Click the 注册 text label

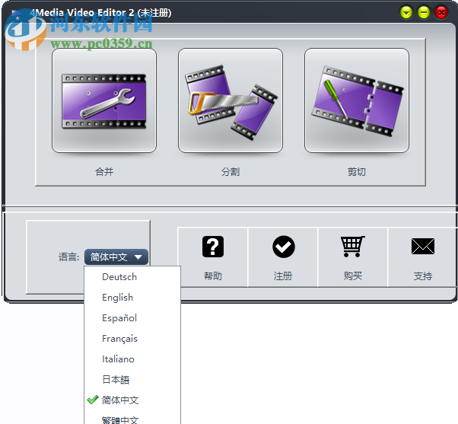tap(283, 276)
